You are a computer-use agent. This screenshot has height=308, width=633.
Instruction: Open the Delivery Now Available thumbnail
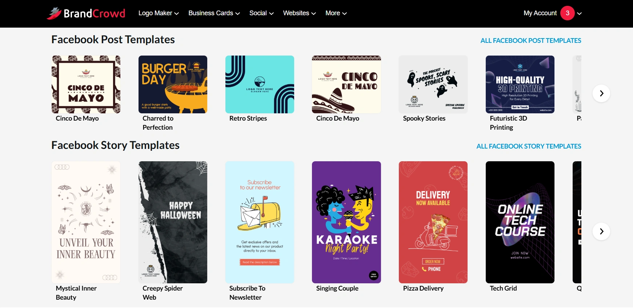click(433, 222)
